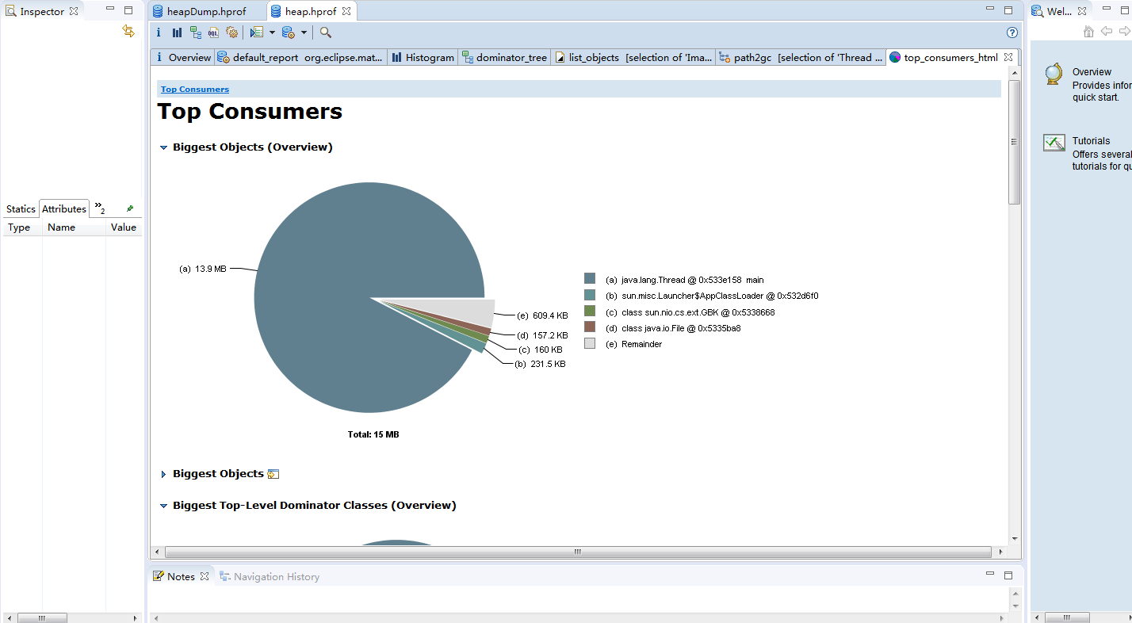Open the heap dump overview info icon
The image size is (1132, 623).
[x=159, y=32]
